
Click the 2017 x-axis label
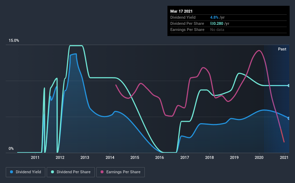[185, 157]
